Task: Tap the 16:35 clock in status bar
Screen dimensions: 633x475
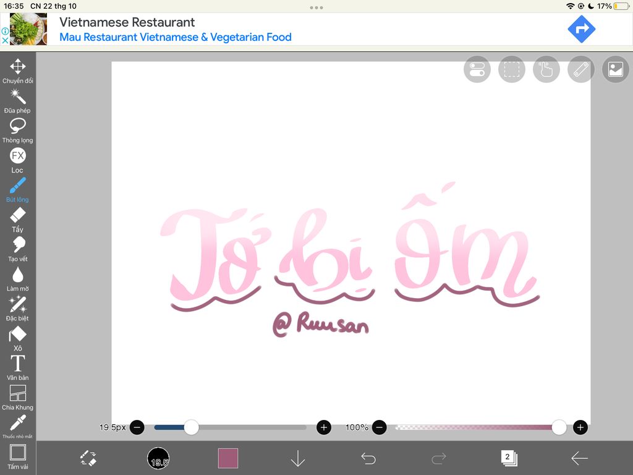Action: tap(14, 6)
